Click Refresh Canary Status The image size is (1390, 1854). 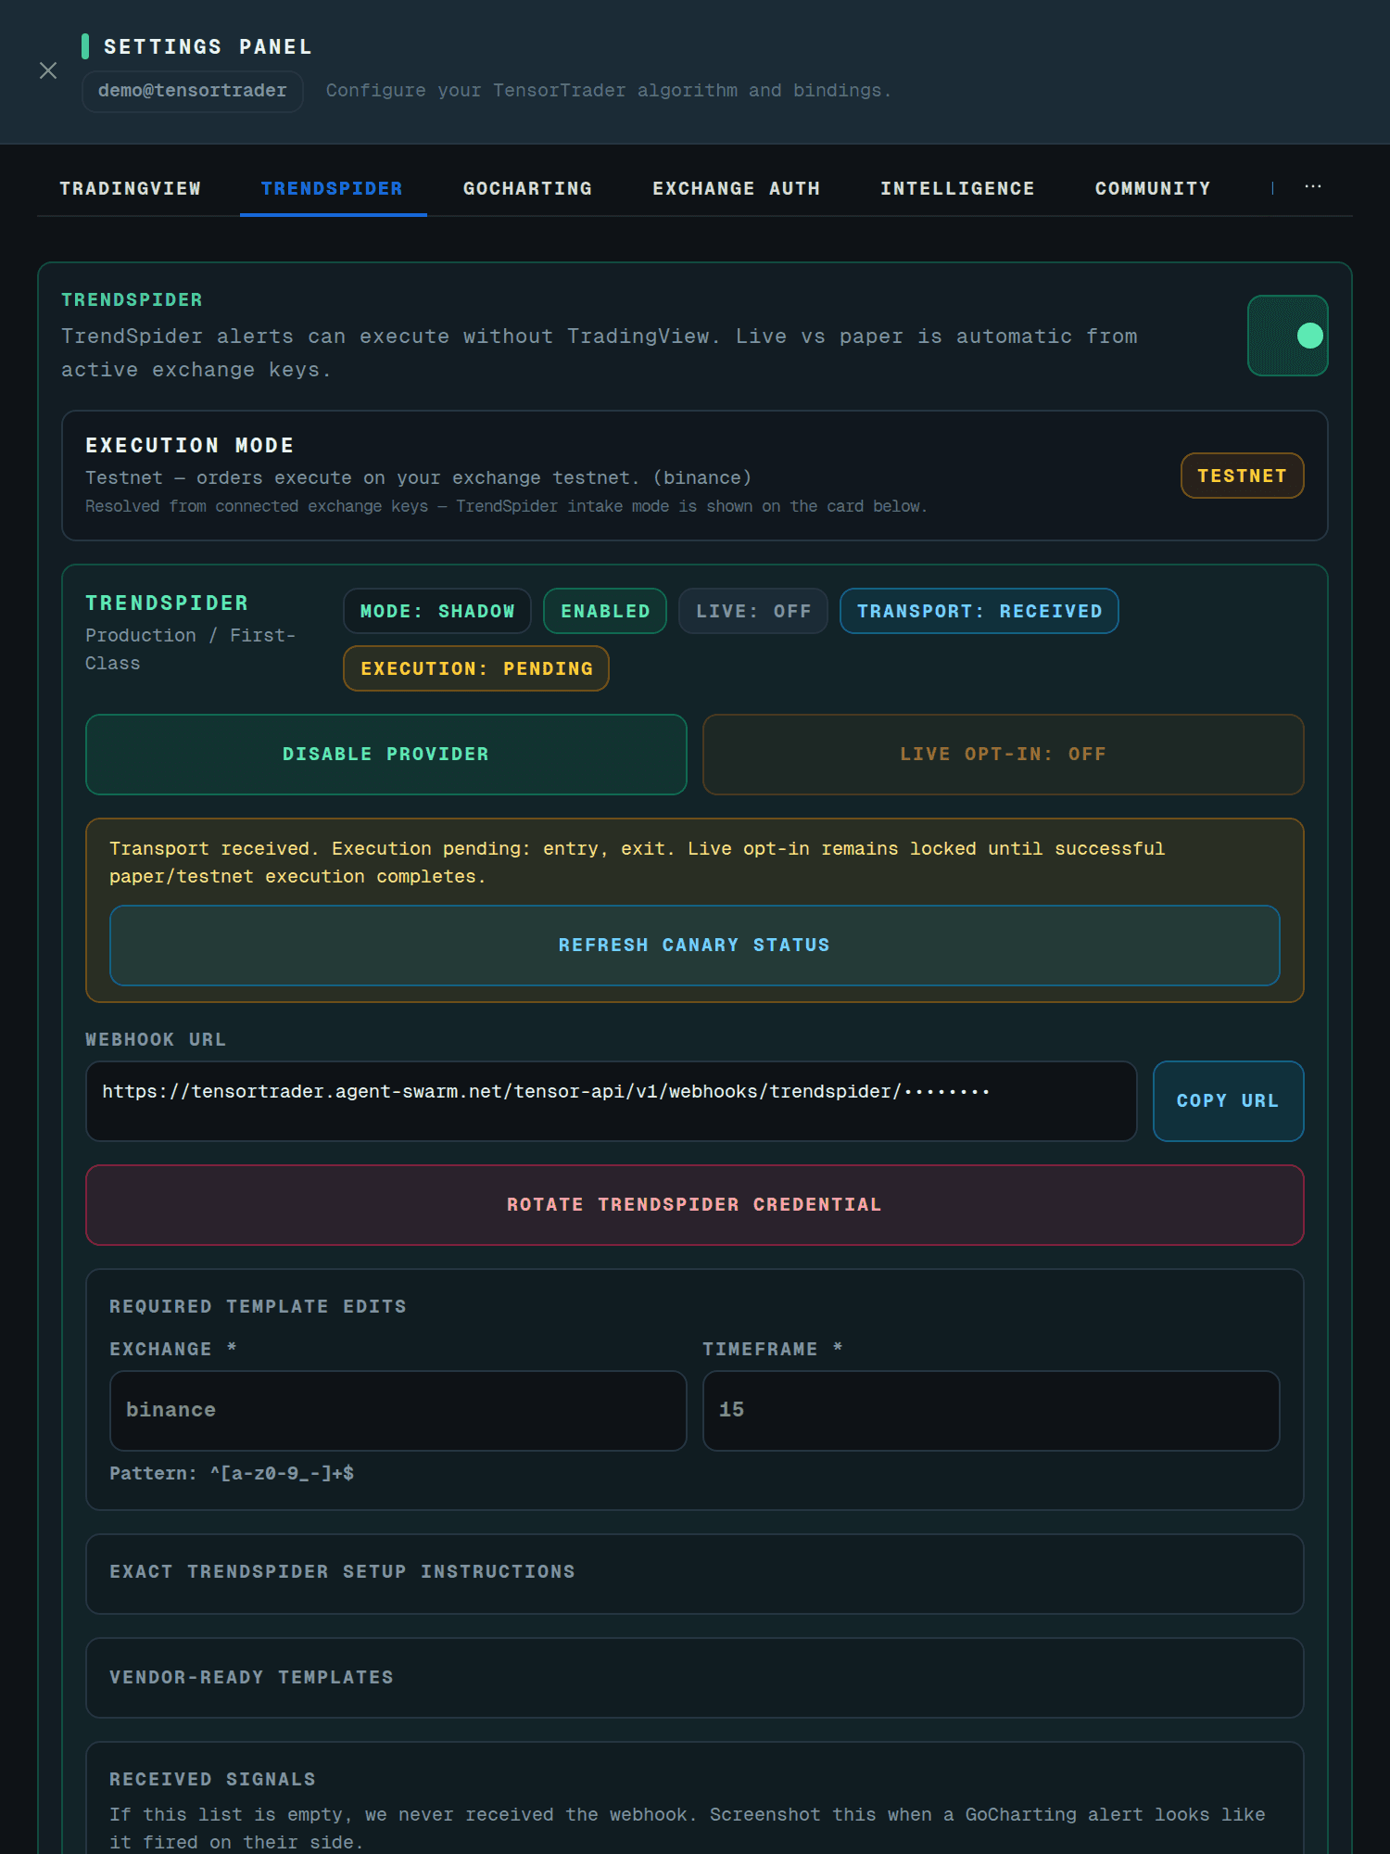tap(695, 946)
